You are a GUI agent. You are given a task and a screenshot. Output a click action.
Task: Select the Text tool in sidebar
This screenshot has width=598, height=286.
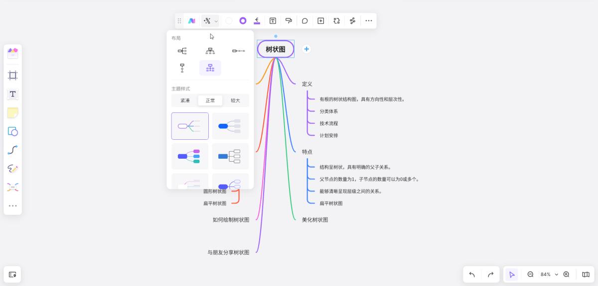tap(12, 94)
